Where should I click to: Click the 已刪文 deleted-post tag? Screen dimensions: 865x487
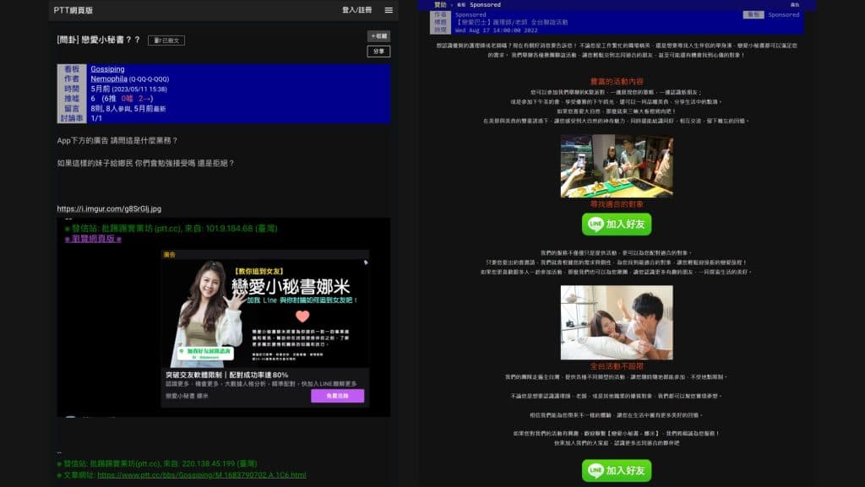click(166, 41)
